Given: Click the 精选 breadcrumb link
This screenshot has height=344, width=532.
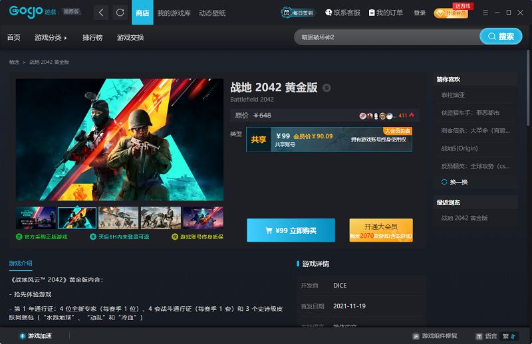Looking at the screenshot, I should tap(14, 62).
